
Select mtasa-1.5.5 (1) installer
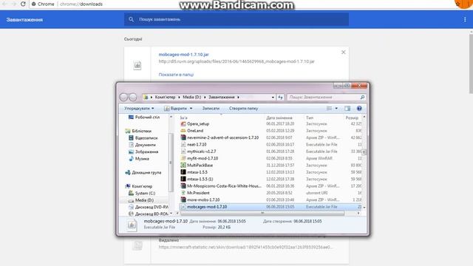tap(197, 179)
